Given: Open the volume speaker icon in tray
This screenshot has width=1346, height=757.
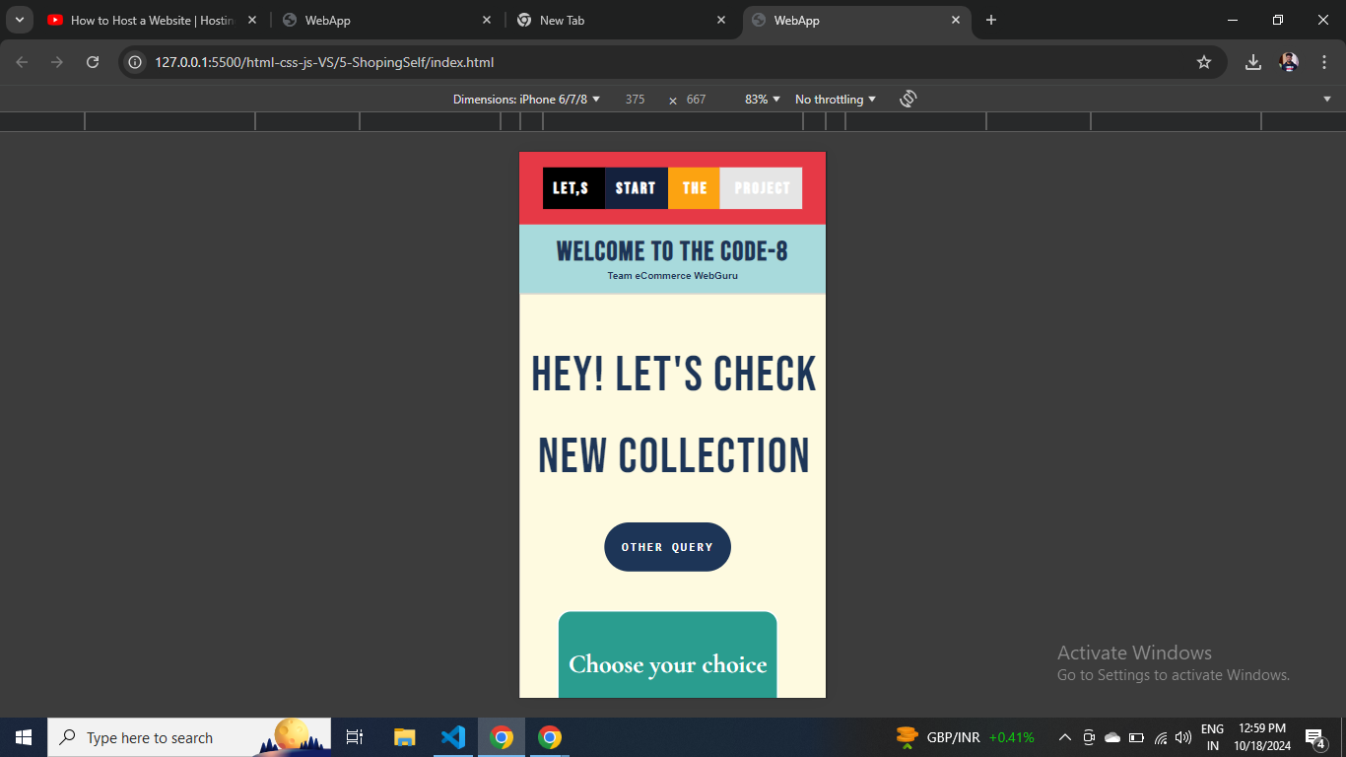Looking at the screenshot, I should (x=1183, y=737).
